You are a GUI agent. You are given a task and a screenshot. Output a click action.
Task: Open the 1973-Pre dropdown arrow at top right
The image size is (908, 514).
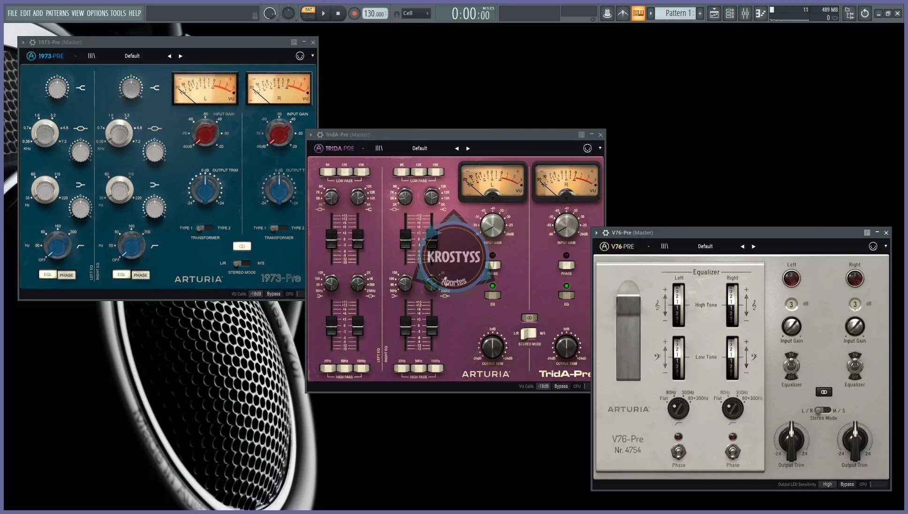pyautogui.click(x=313, y=55)
